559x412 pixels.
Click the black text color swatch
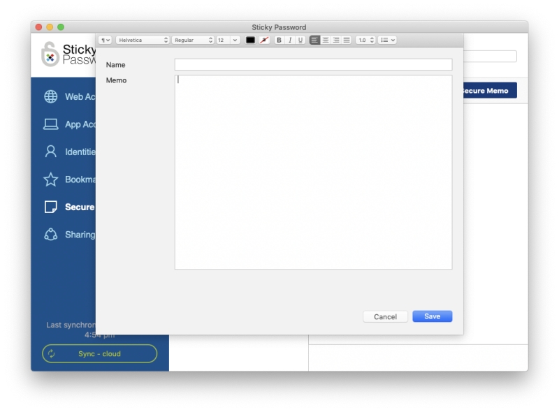point(250,41)
